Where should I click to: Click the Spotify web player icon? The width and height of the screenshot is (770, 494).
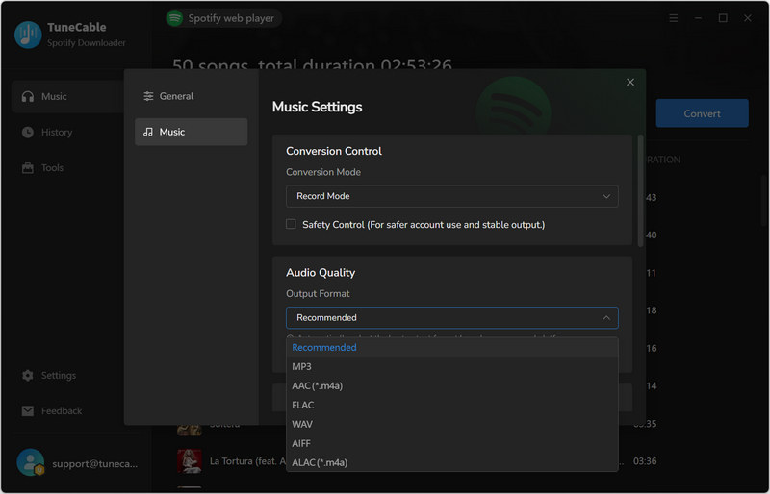pyautogui.click(x=174, y=18)
